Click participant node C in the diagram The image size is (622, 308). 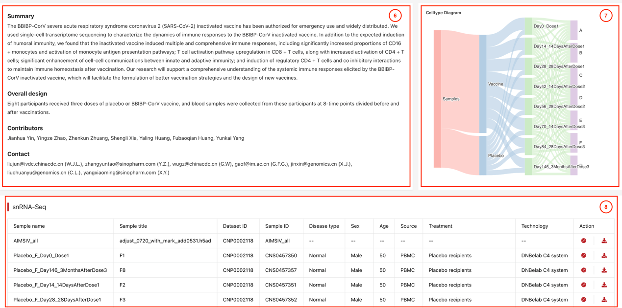574,75
